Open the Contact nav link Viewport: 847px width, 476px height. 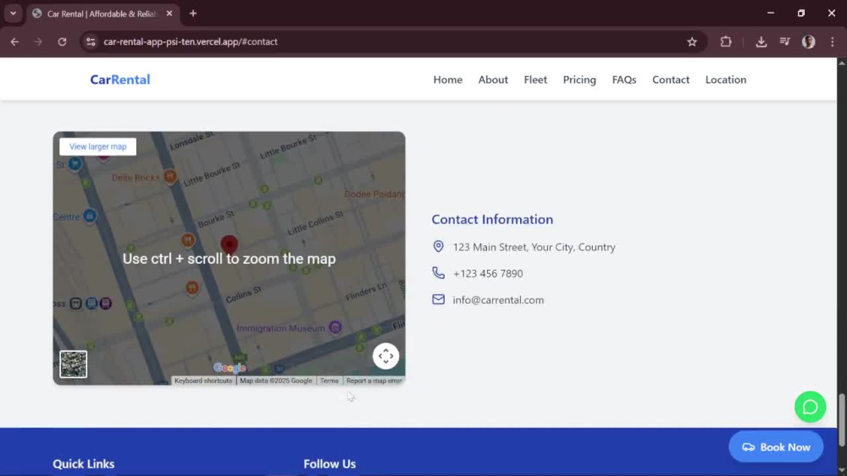pos(670,79)
